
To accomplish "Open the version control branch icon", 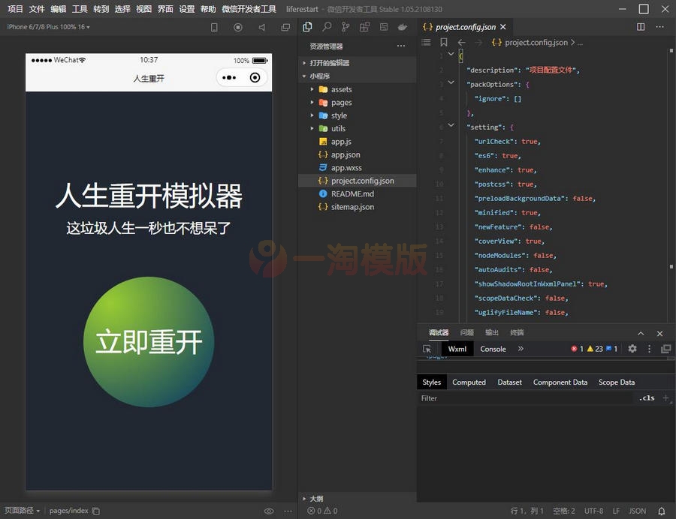I will coord(346,26).
